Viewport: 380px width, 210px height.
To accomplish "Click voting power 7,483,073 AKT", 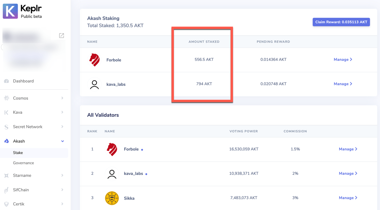I will (x=244, y=198).
